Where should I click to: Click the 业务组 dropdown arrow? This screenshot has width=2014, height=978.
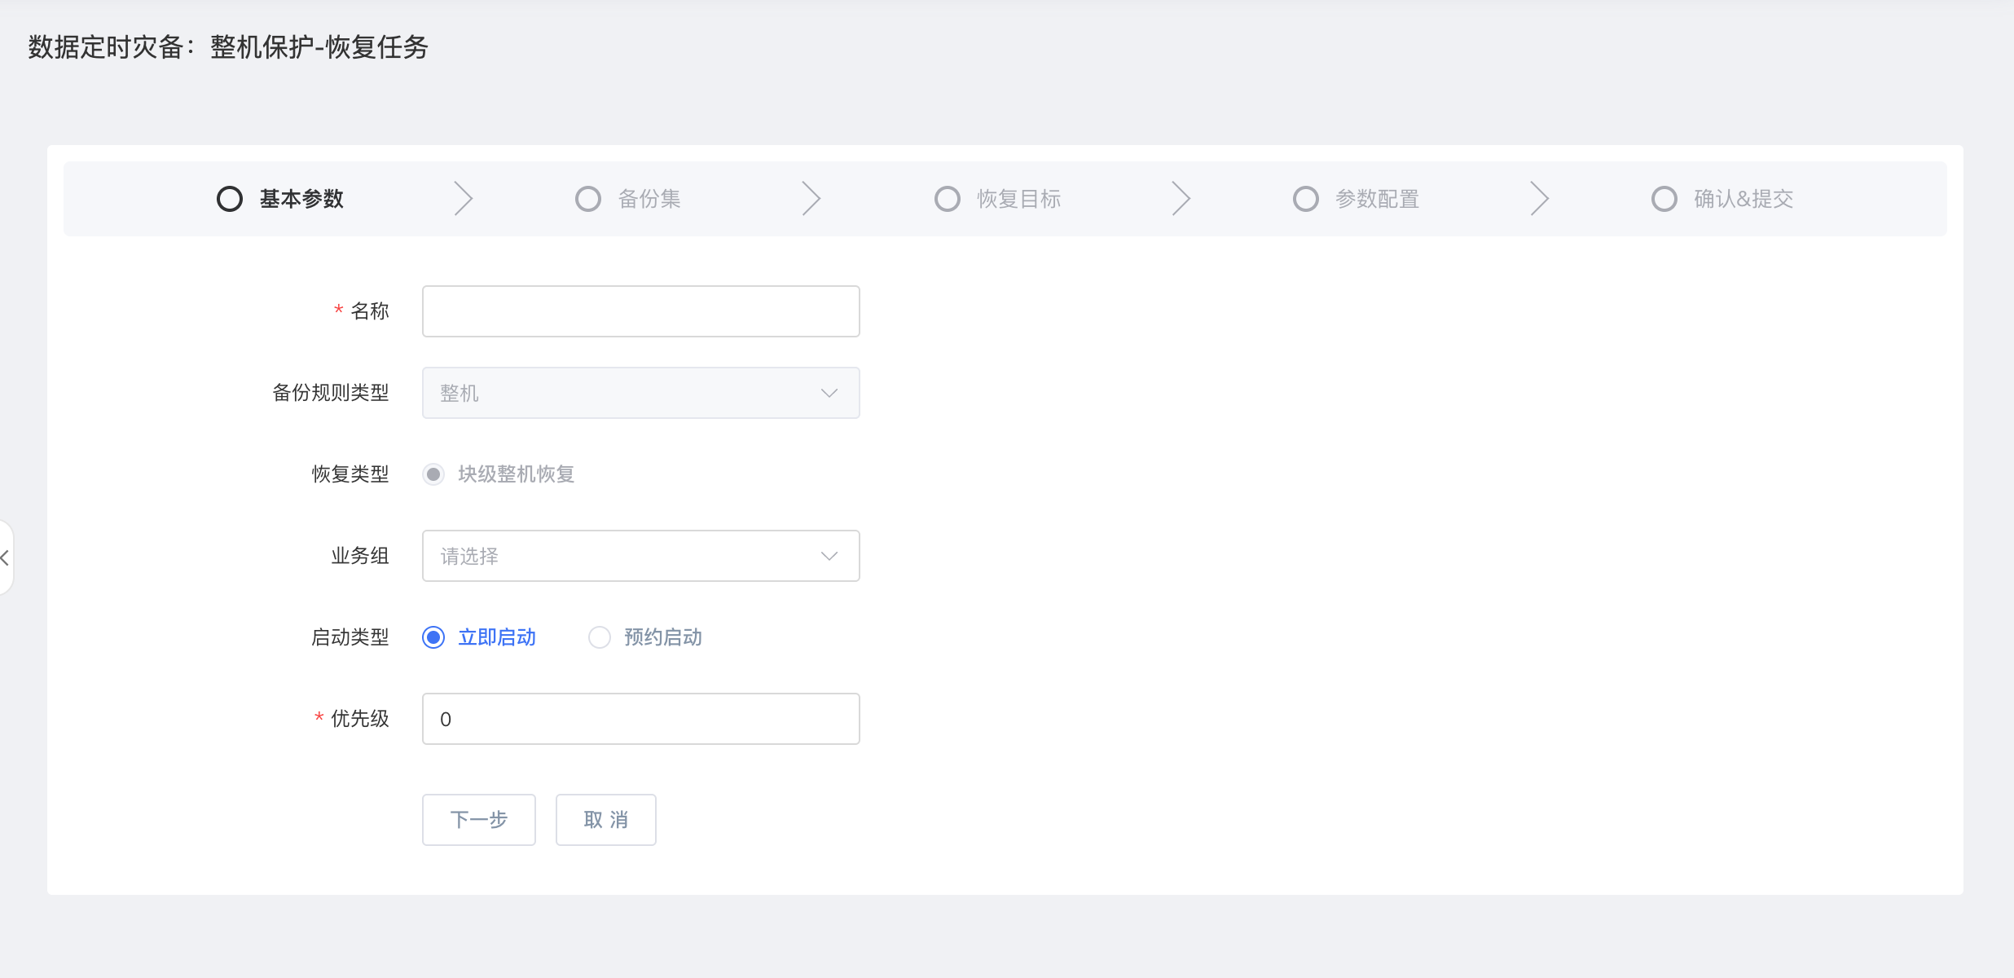pos(829,556)
